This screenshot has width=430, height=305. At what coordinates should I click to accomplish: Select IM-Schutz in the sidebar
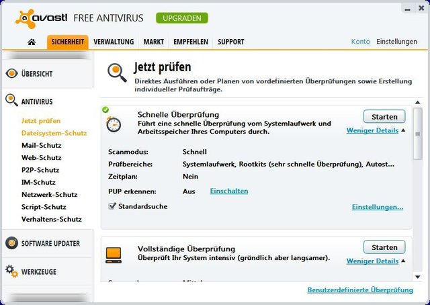[38, 183]
